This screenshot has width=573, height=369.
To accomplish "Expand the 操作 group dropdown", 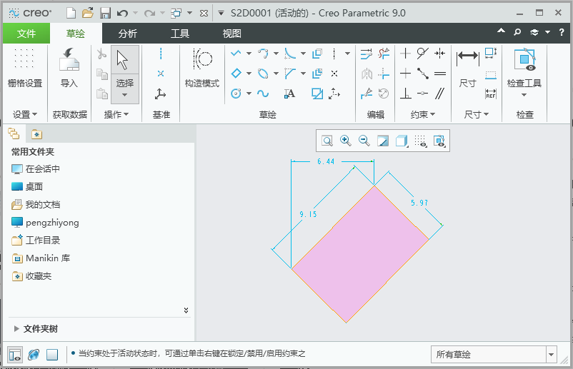I will point(116,115).
